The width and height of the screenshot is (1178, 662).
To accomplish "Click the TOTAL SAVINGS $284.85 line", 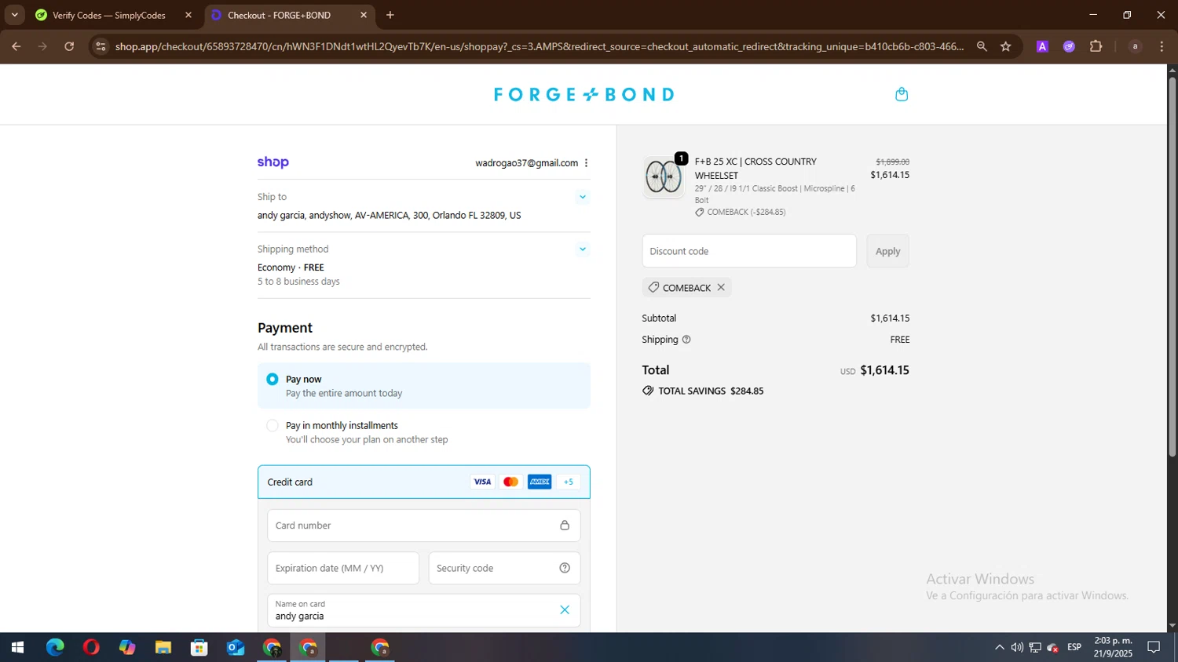I will click(x=703, y=391).
